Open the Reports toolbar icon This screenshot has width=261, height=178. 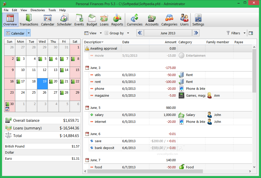point(117,20)
